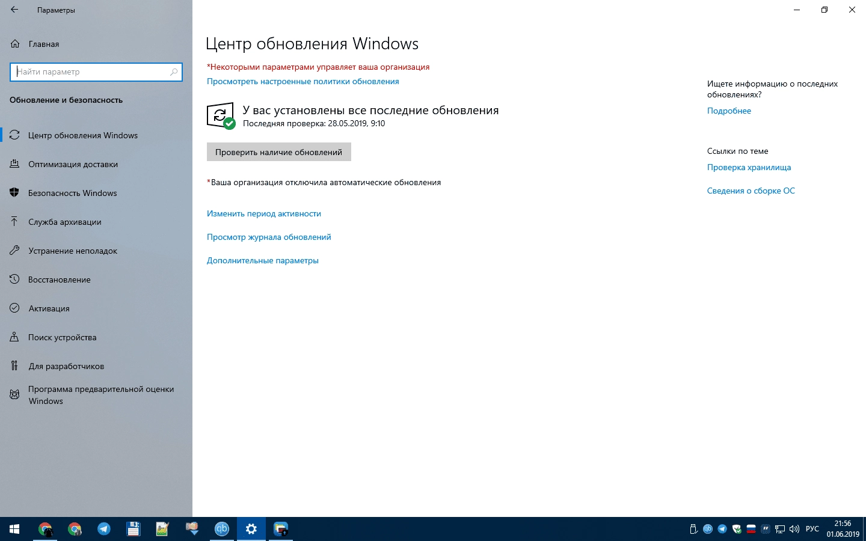Open Просмотр журнала обновлений link
Screen dimensions: 866x541
coord(269,237)
